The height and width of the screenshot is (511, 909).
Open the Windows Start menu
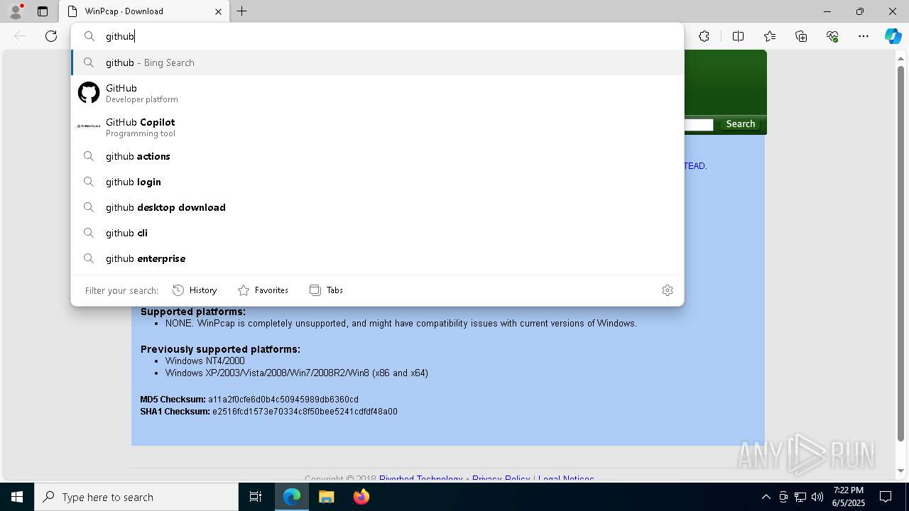17,497
